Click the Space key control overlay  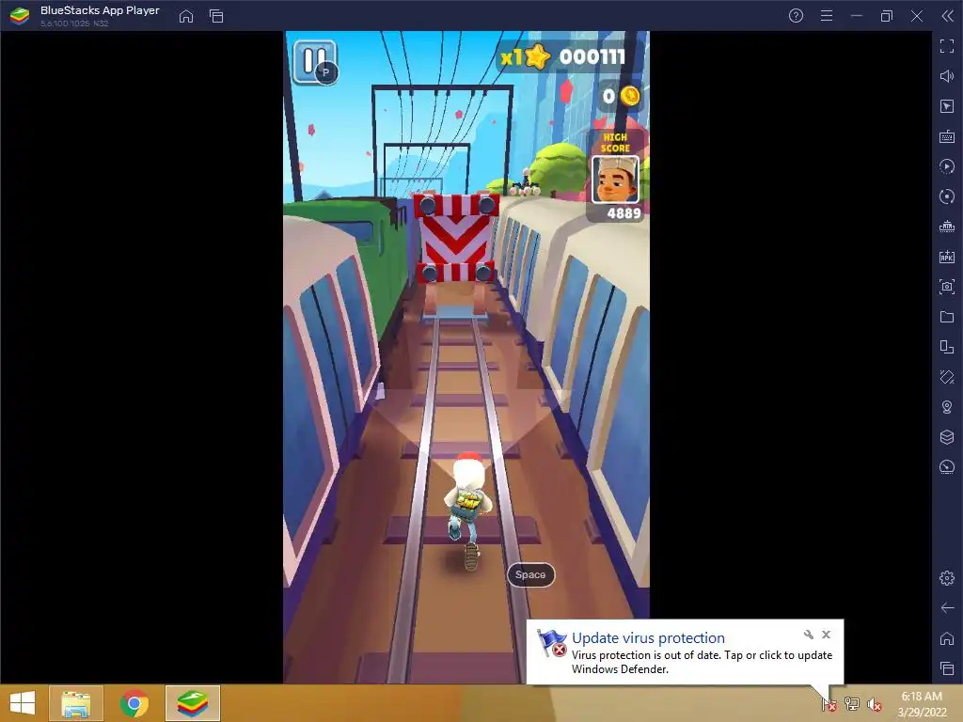coord(530,574)
